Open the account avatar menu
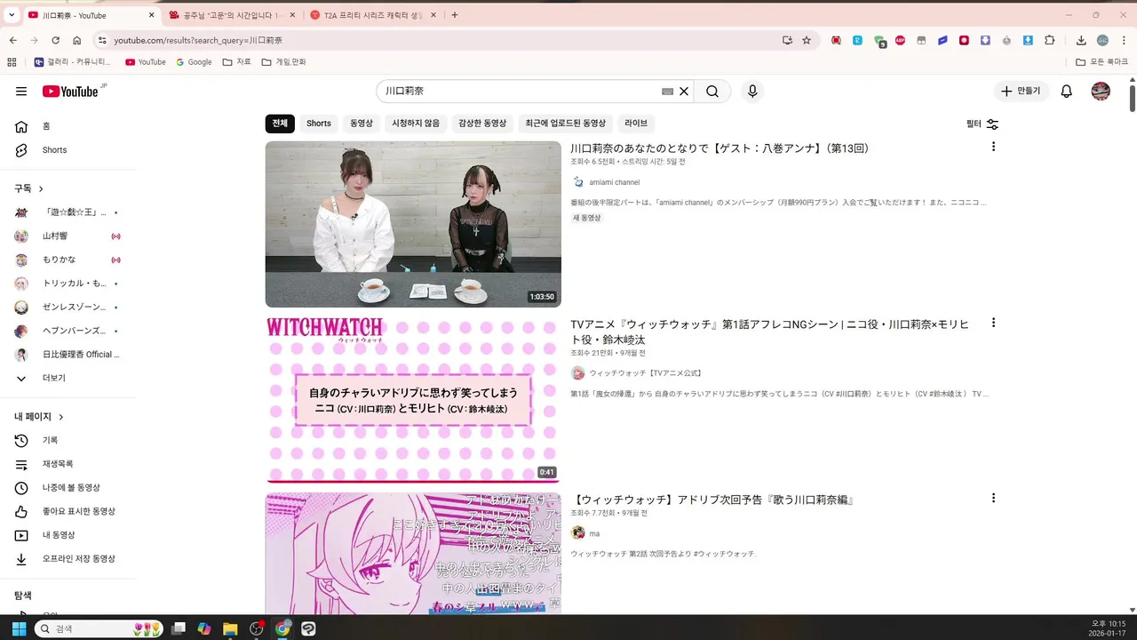1137x640 pixels. 1101,92
